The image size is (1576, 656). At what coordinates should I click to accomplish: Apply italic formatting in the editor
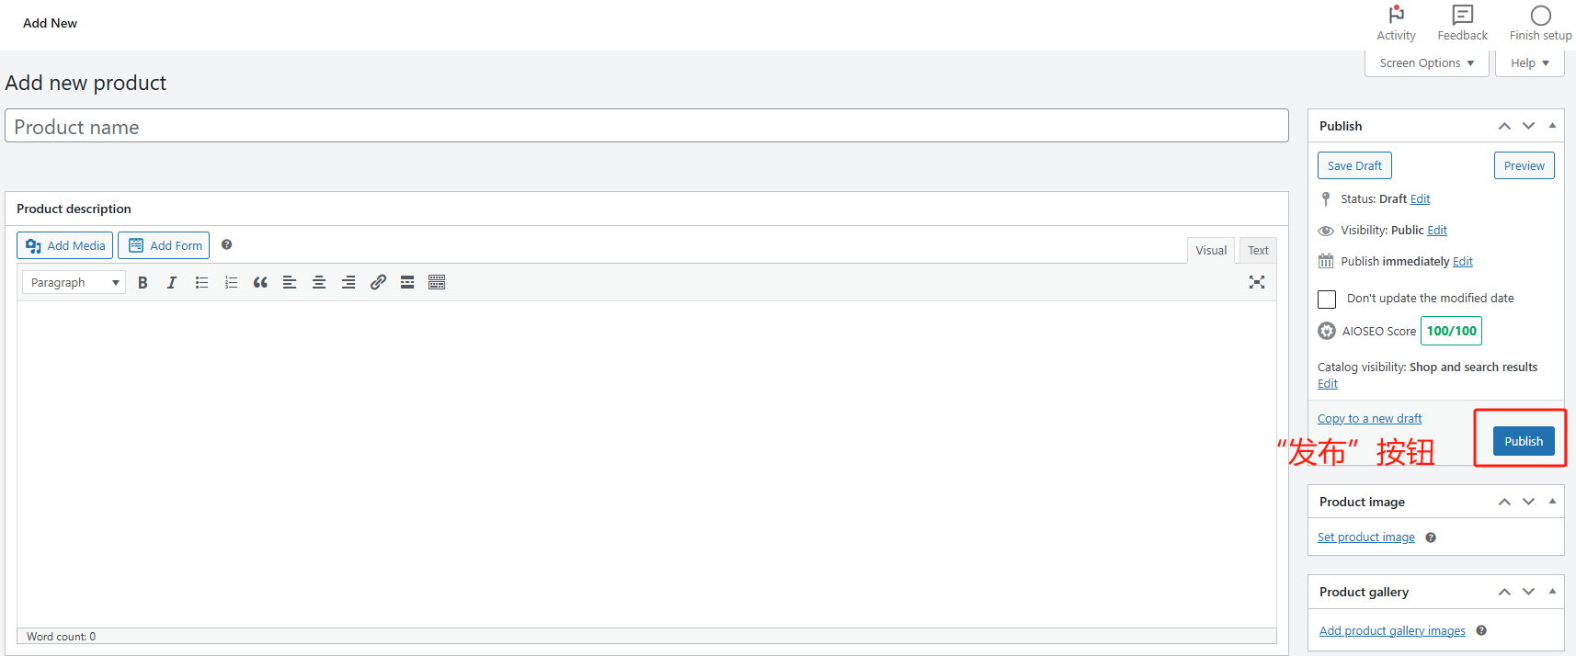point(172,283)
